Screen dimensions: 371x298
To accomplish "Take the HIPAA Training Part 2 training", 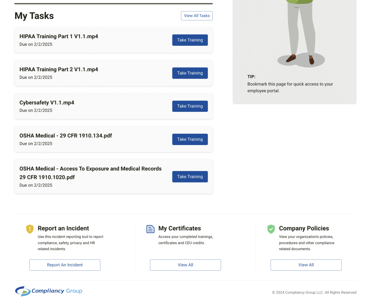I will click(190, 73).
